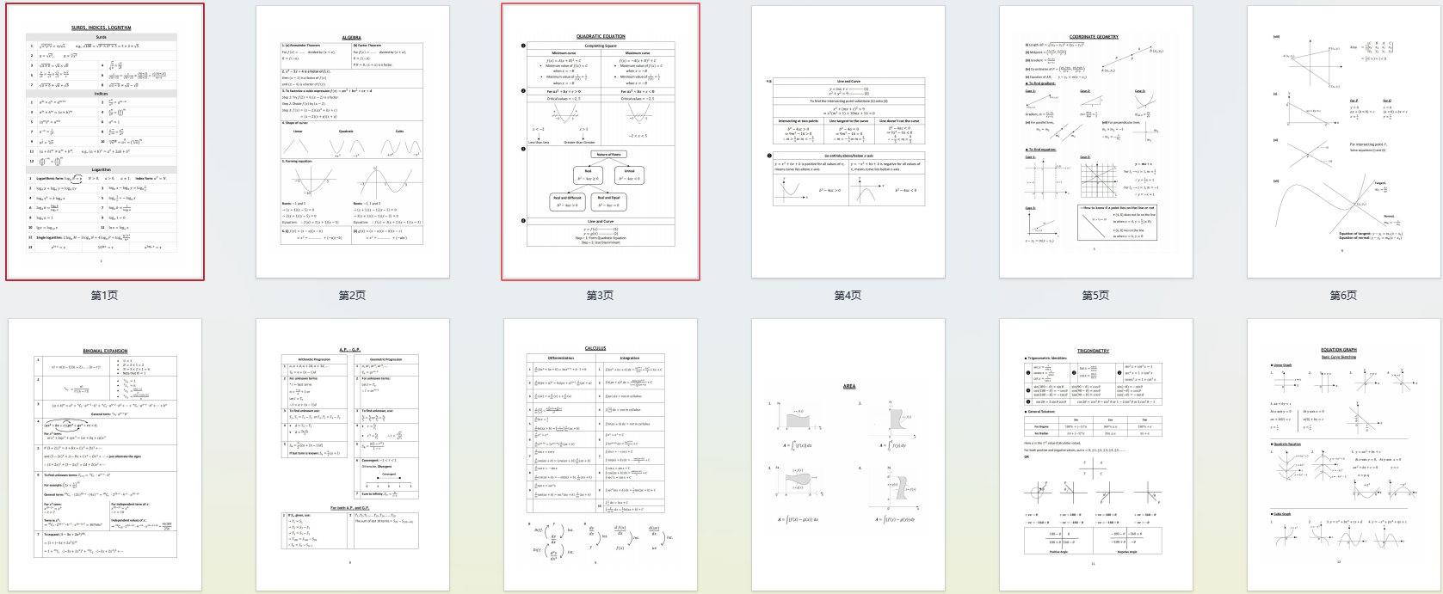Open the A.P., G.P. page thumbnail
Screen dimensions: 1443x594
[x=353, y=455]
